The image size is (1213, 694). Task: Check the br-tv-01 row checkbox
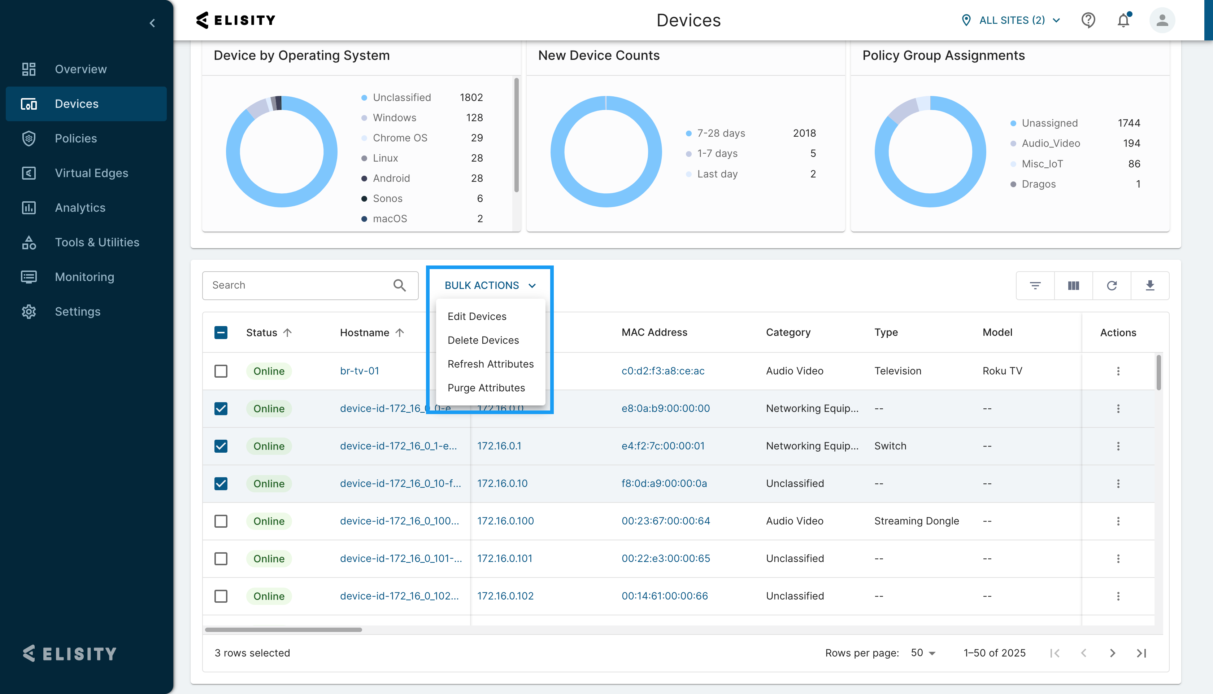tap(221, 371)
